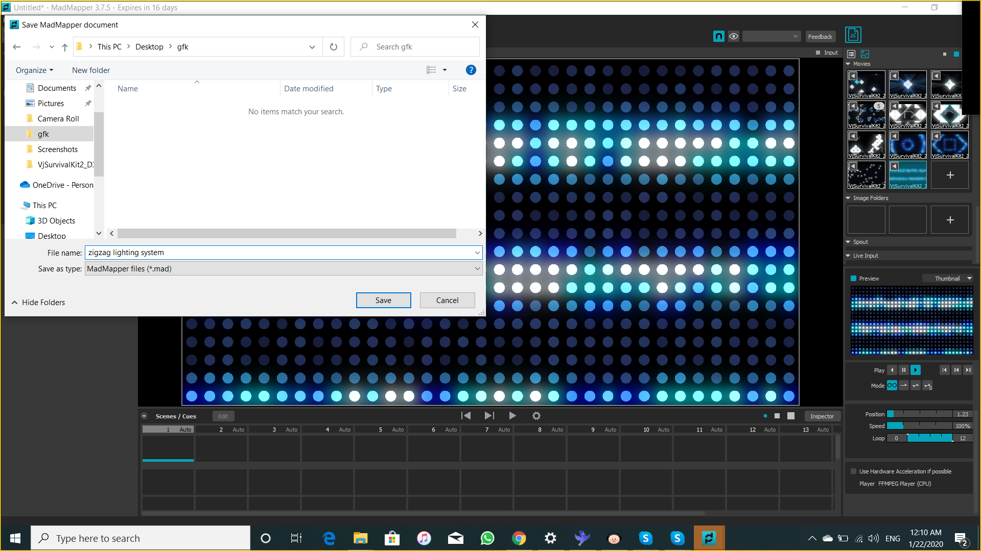Open Google Chrome from taskbar
Viewport: 981px width, 551px height.
pyautogui.click(x=519, y=538)
